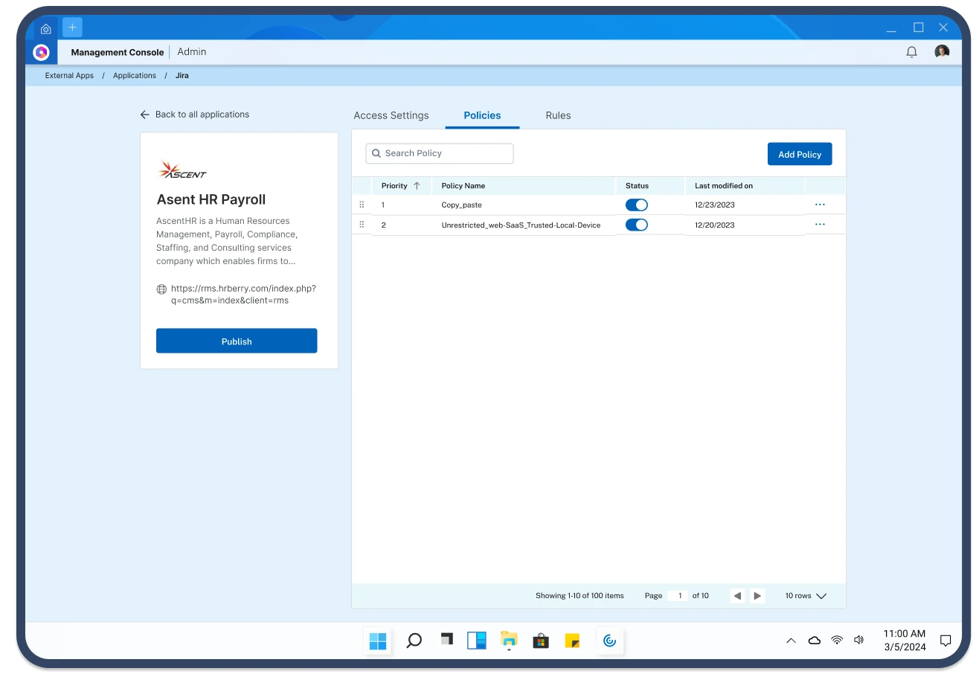Viewport: 976px width, 674px height.
Task: Click the back arrow to all applications
Action: point(145,115)
